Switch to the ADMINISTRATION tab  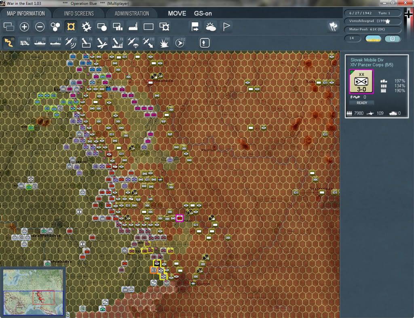click(x=132, y=13)
